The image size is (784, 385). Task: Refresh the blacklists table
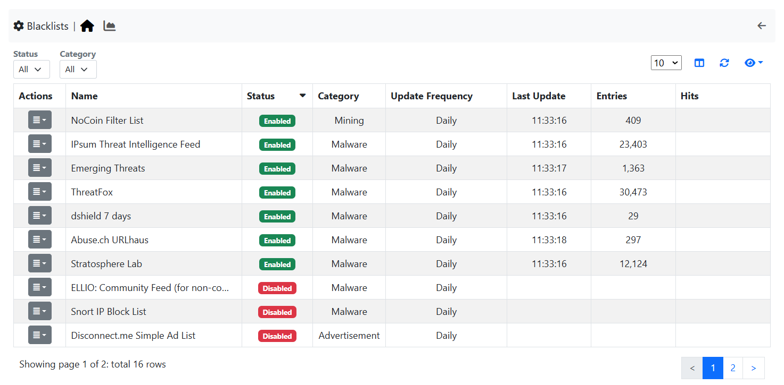(x=724, y=63)
